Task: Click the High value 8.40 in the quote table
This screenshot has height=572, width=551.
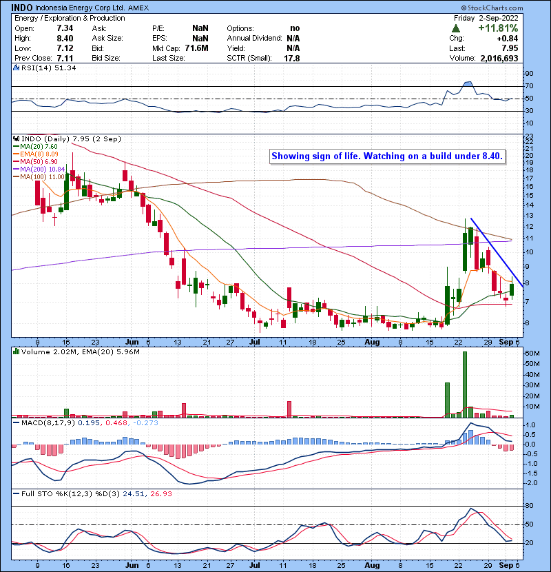Action: point(65,39)
